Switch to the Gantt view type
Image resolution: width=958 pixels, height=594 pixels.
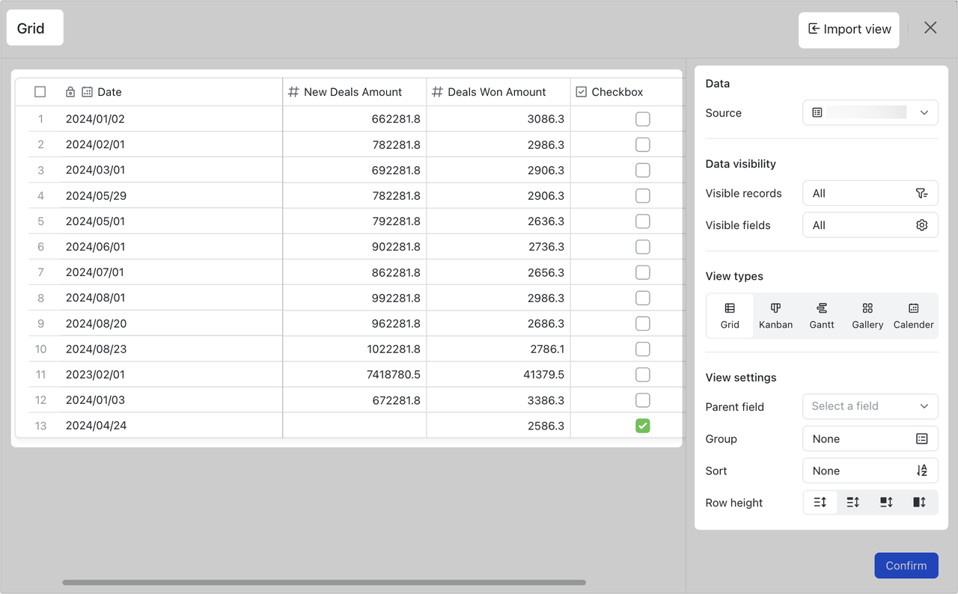[822, 316]
